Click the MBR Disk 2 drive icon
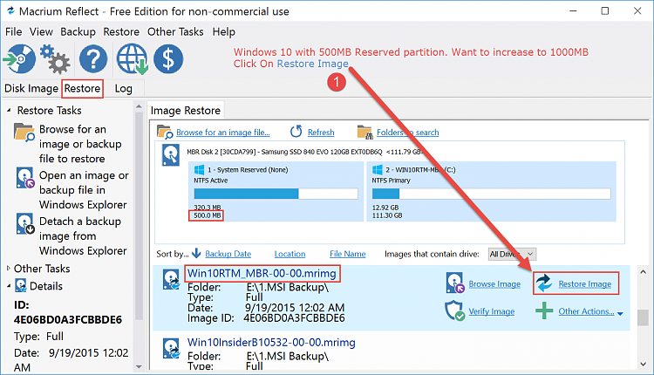This screenshot has height=375, width=654. pyautogui.click(x=171, y=154)
